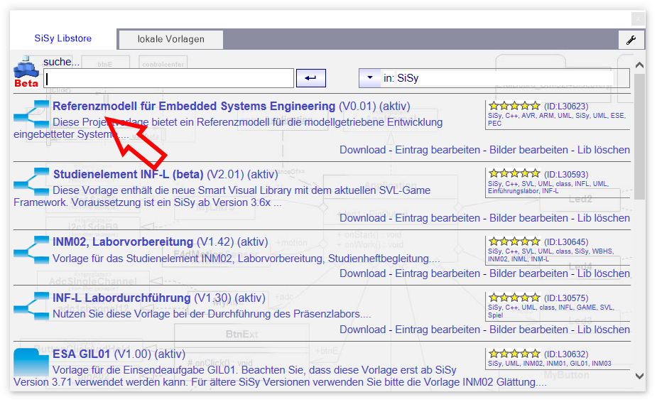
Task: Click the '(ID:L30623)' text
Action: click(566, 107)
